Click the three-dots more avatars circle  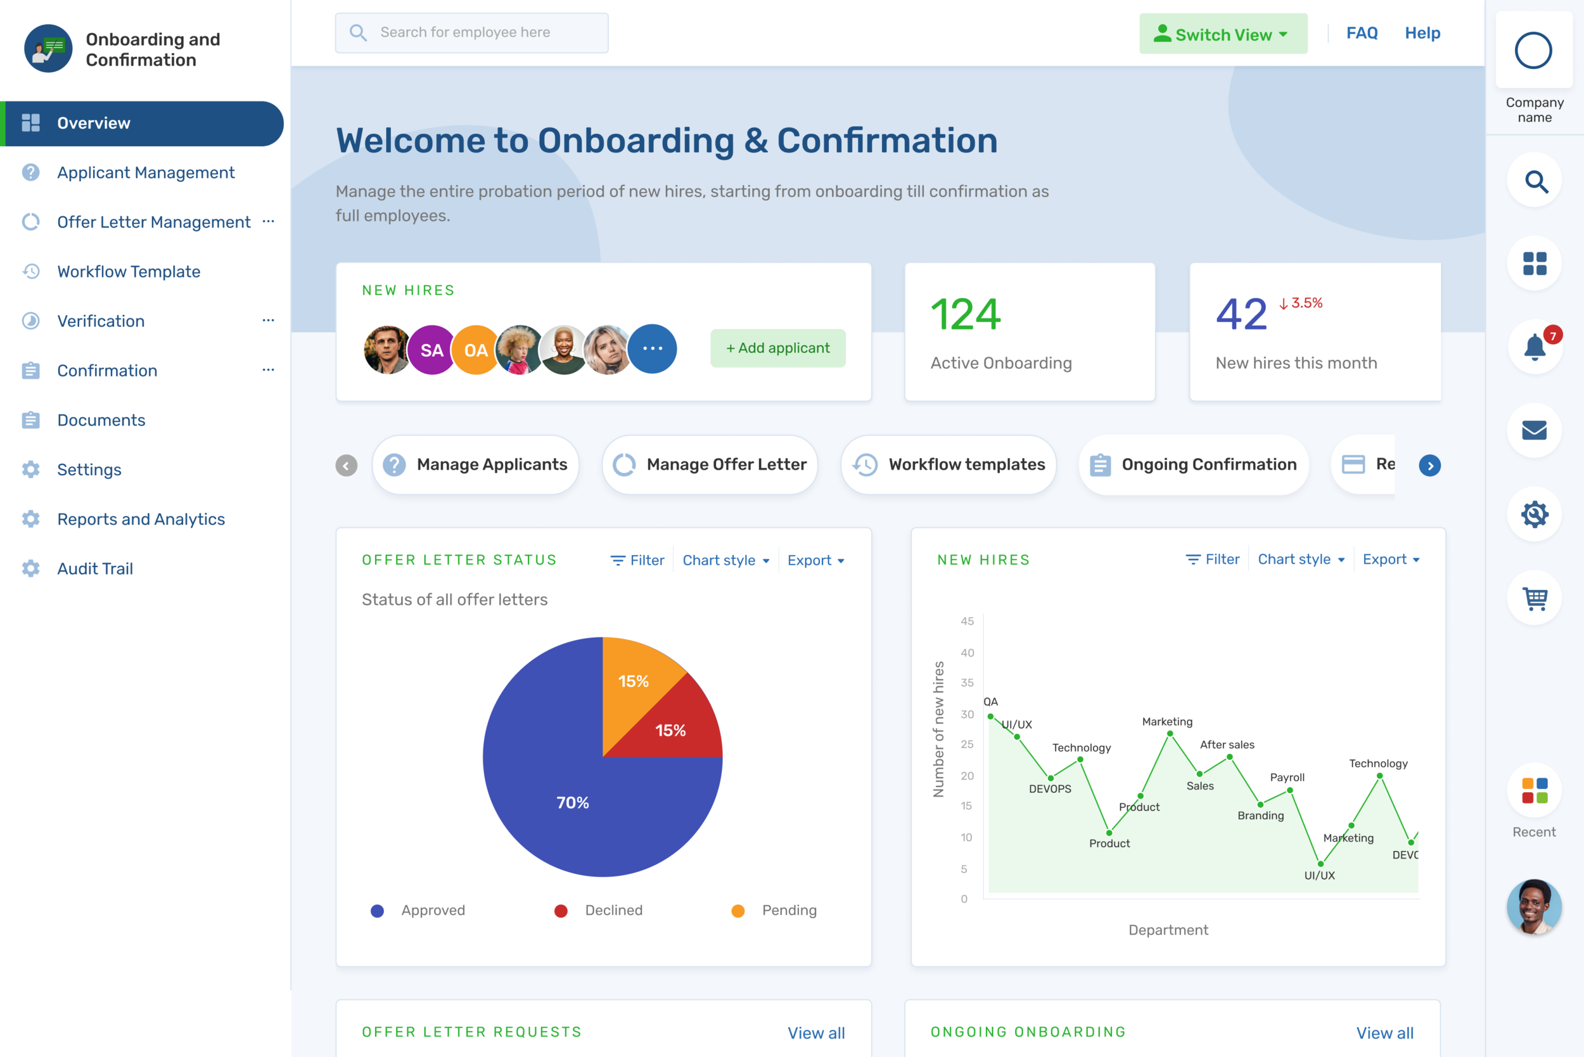point(652,349)
